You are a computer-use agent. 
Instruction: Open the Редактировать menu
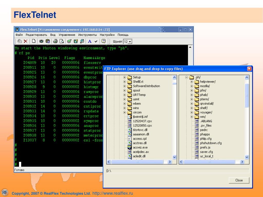36,35
